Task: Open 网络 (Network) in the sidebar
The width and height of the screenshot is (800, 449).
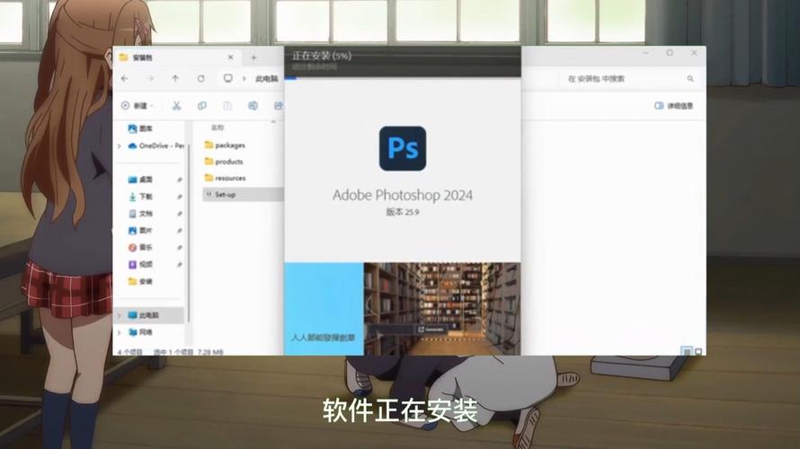Action: 140,332
